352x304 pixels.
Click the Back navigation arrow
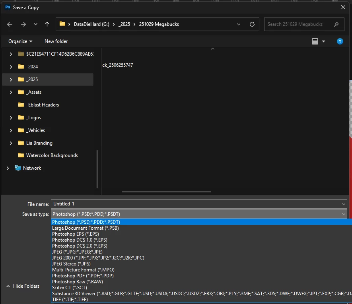pos(10,24)
